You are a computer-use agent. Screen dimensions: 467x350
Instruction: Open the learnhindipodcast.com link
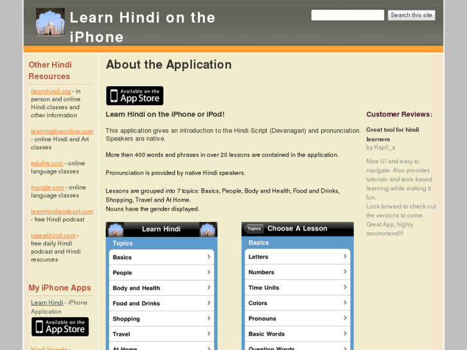62,211
